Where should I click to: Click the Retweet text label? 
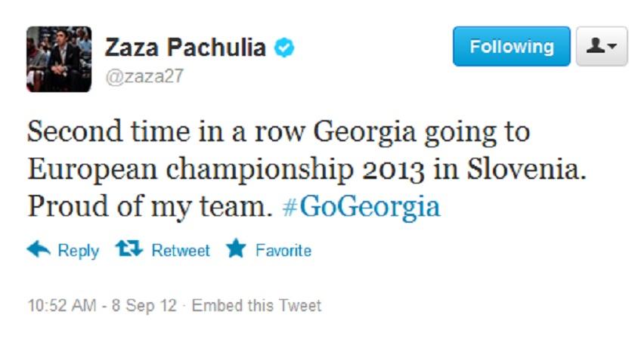point(181,250)
